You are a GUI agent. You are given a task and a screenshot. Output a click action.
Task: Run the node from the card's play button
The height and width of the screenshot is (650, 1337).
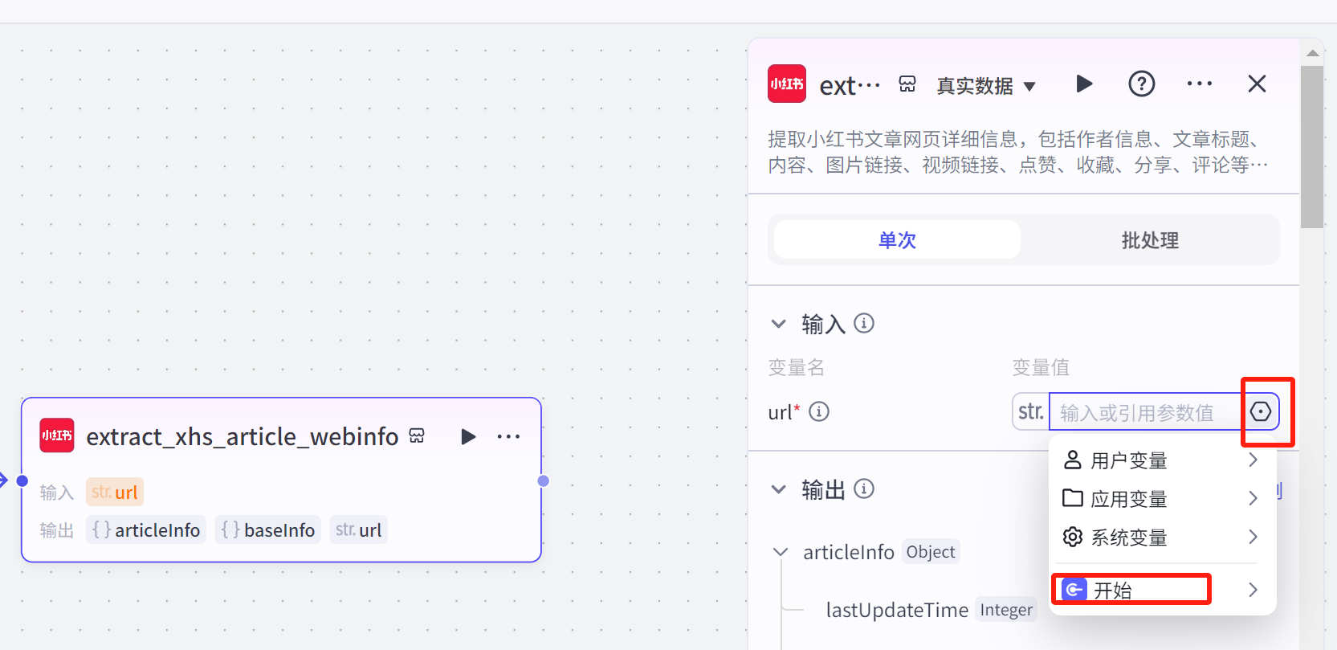[468, 436]
